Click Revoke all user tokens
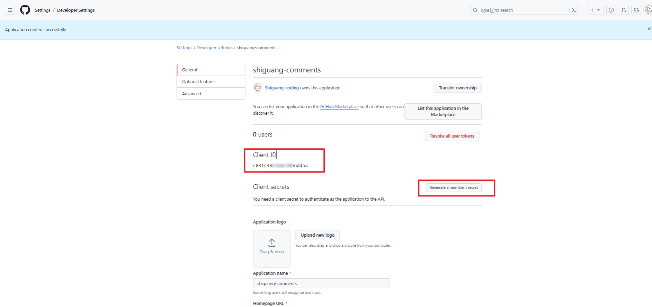652x307 pixels. coord(452,136)
